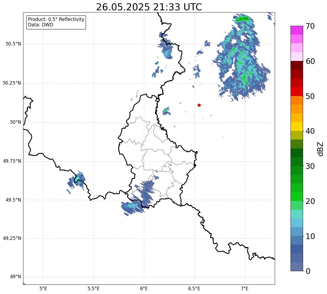Click the "dBZ" colorbar axis label

[x=320, y=149]
